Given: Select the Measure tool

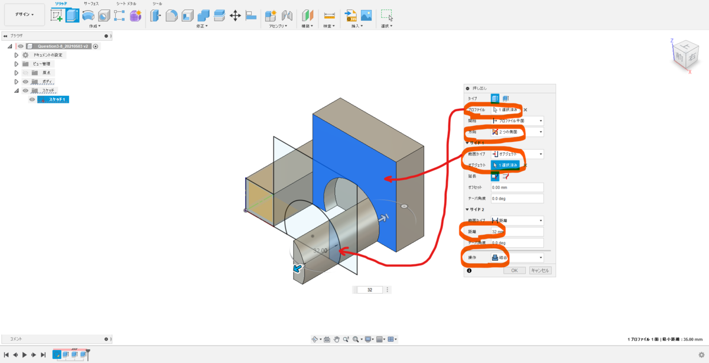Looking at the screenshot, I should 329,15.
